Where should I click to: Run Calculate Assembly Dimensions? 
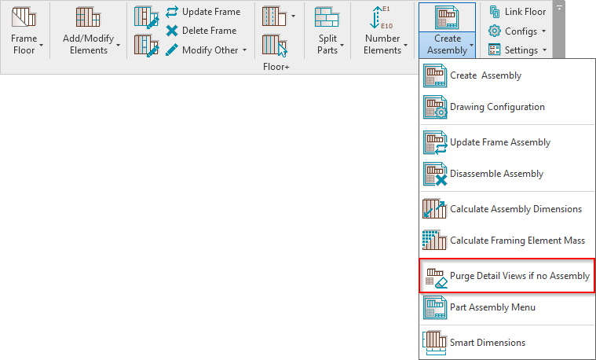(x=515, y=209)
